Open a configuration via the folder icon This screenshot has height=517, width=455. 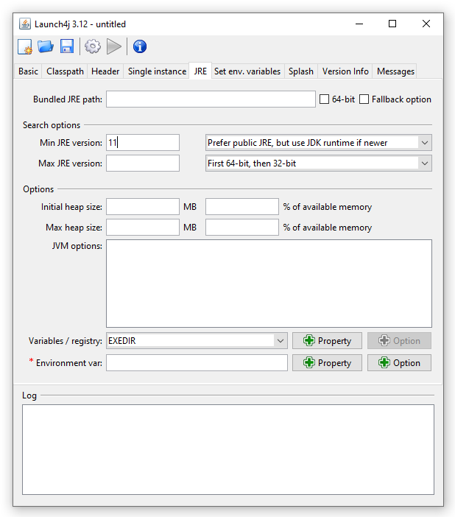point(46,46)
